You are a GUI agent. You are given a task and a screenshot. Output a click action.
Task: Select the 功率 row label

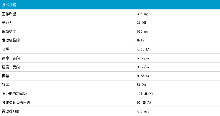tap(5, 49)
